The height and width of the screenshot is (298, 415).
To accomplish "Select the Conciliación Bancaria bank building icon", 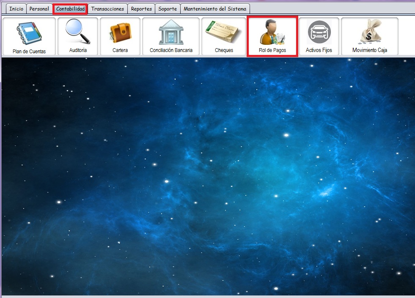I will (171, 32).
